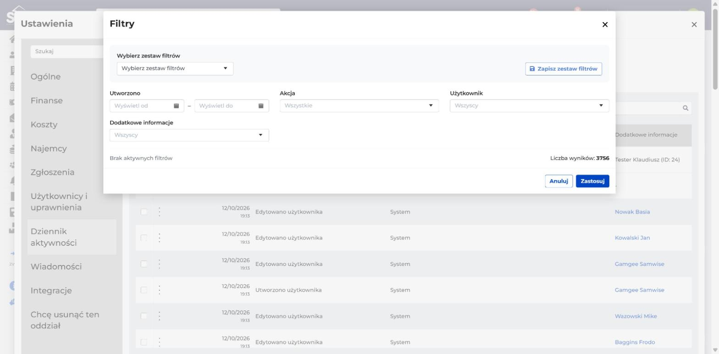Screen dimensions: 719x354
Task: Open the row menu for Kowalski Jan
Action: point(160,238)
